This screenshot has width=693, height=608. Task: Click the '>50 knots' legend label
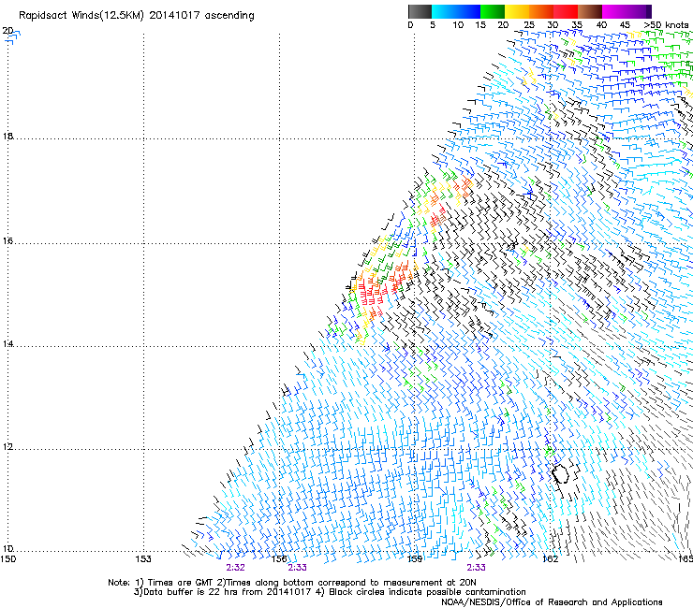pos(666,25)
